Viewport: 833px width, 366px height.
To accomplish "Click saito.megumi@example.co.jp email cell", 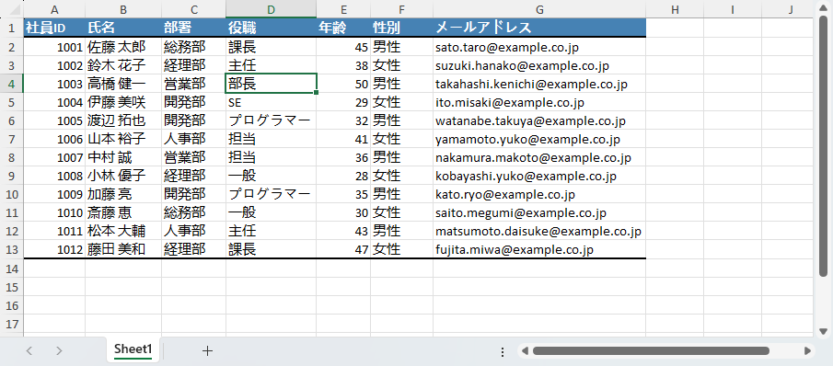I will tap(539, 212).
